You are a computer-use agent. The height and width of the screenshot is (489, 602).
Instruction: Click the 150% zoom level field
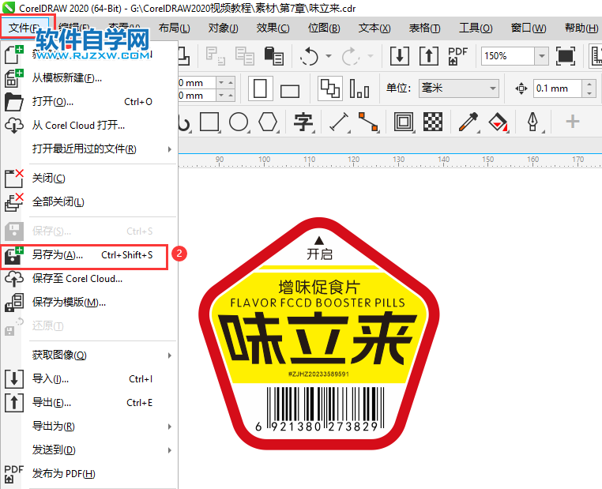[x=507, y=56]
